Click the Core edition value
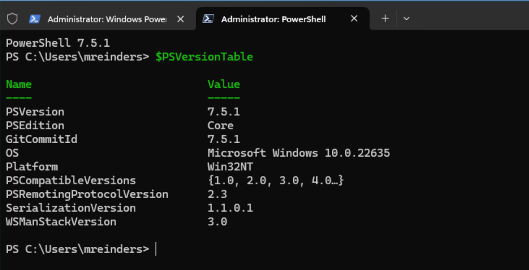Screen dimensions: 529x270 point(221,125)
